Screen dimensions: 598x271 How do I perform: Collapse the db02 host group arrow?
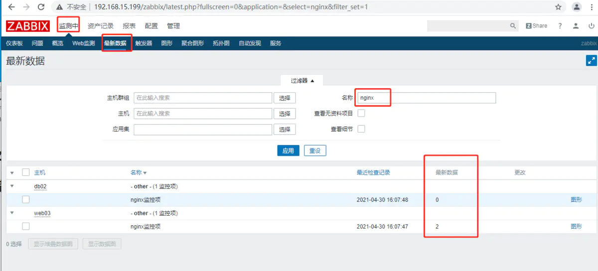click(x=12, y=186)
